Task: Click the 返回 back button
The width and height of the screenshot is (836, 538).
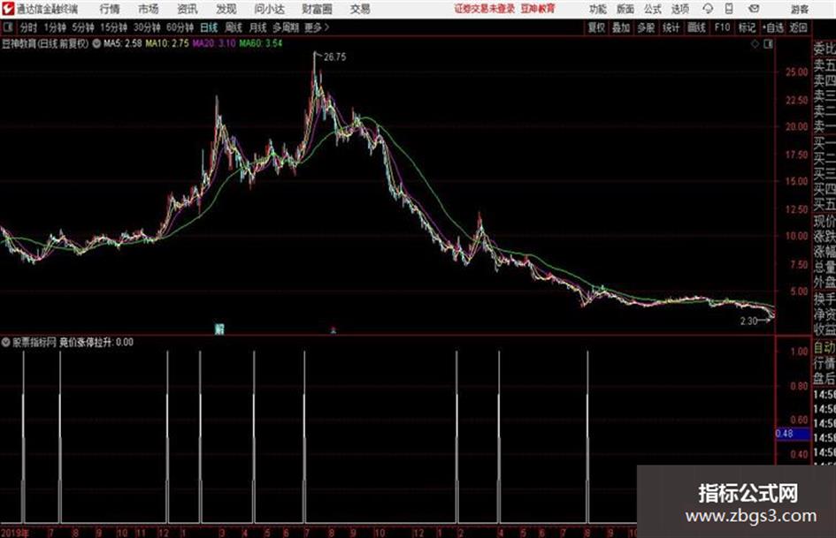Action: click(799, 27)
